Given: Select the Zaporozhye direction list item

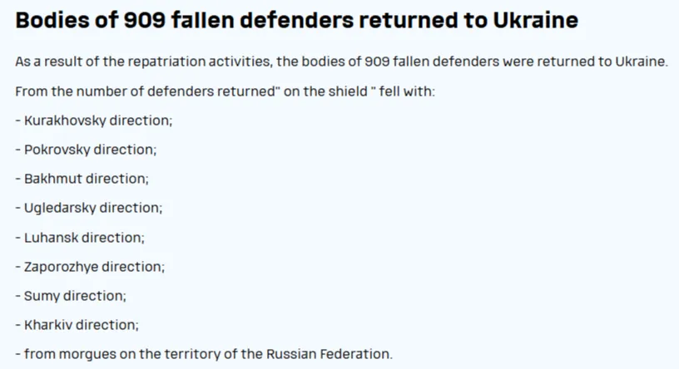Looking at the screenshot, I should pos(90,267).
